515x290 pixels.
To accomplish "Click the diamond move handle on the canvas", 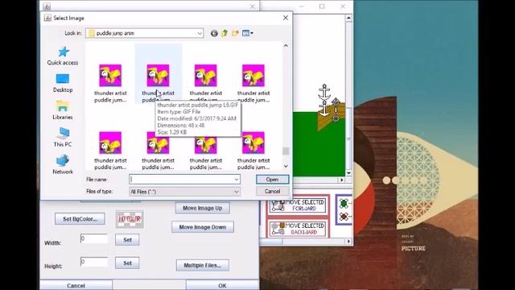I will [x=336, y=110].
